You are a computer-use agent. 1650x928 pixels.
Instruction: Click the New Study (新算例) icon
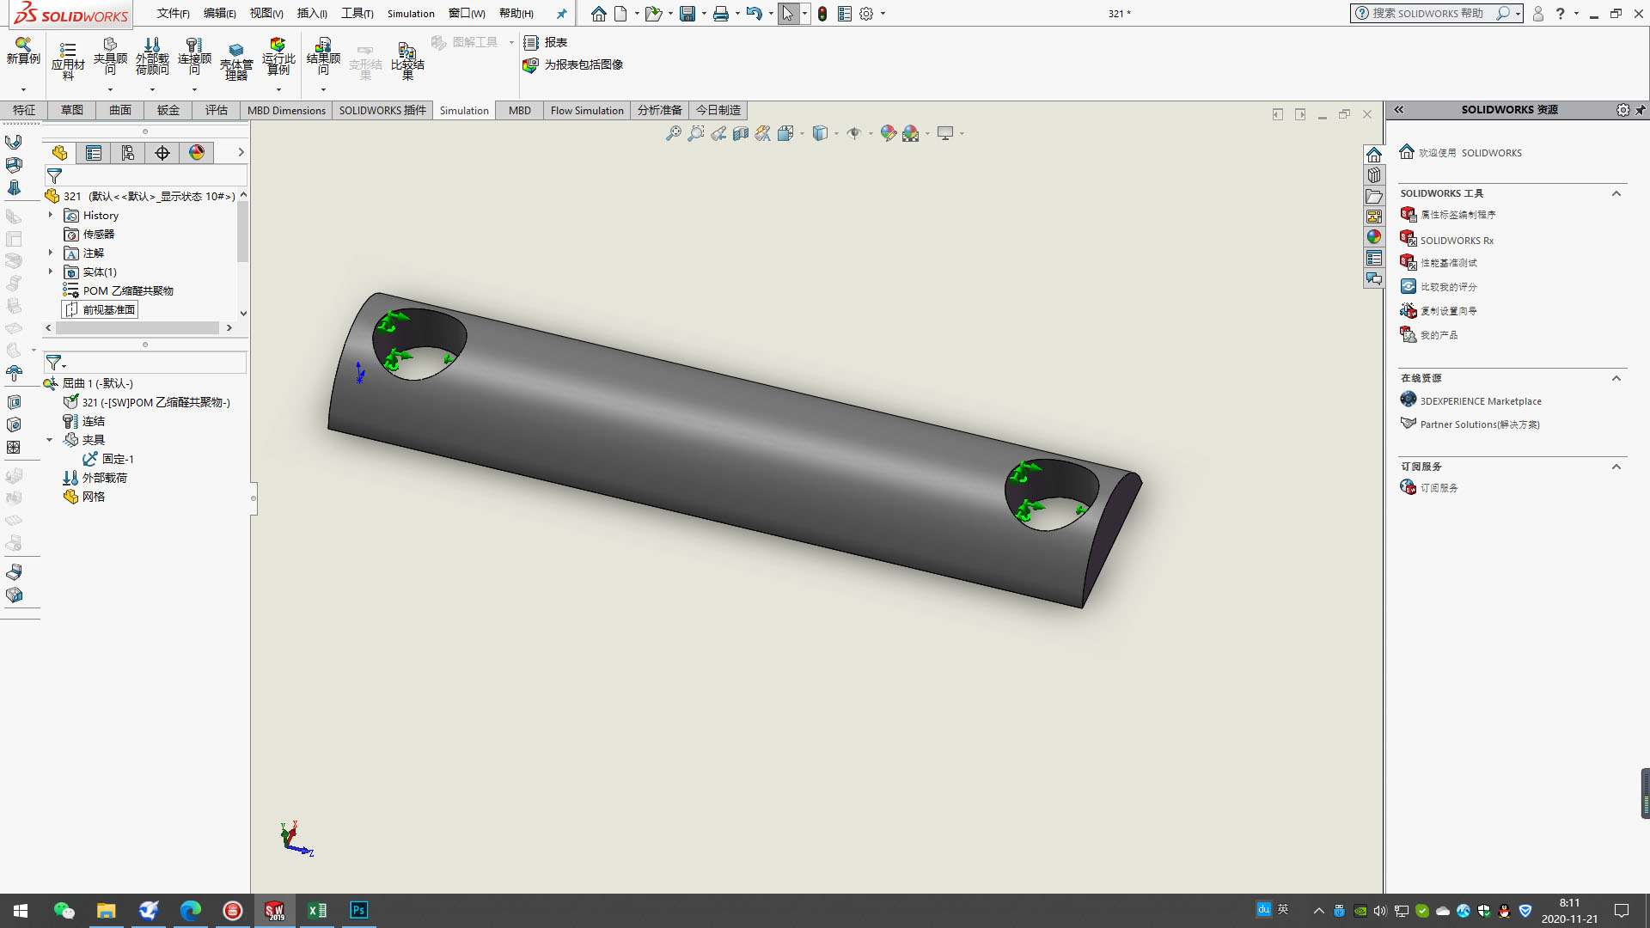pos(23,51)
